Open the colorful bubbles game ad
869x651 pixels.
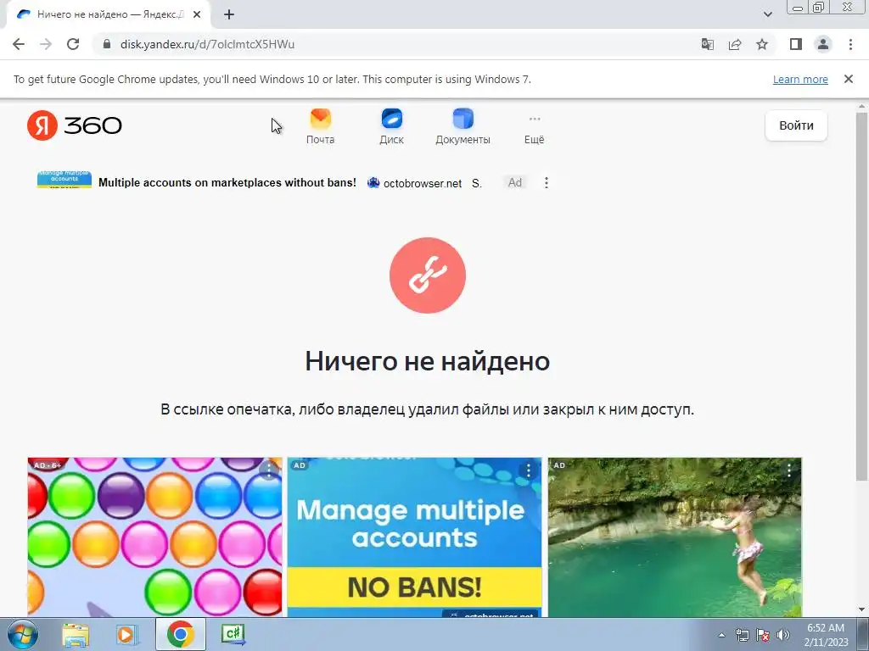pos(154,537)
